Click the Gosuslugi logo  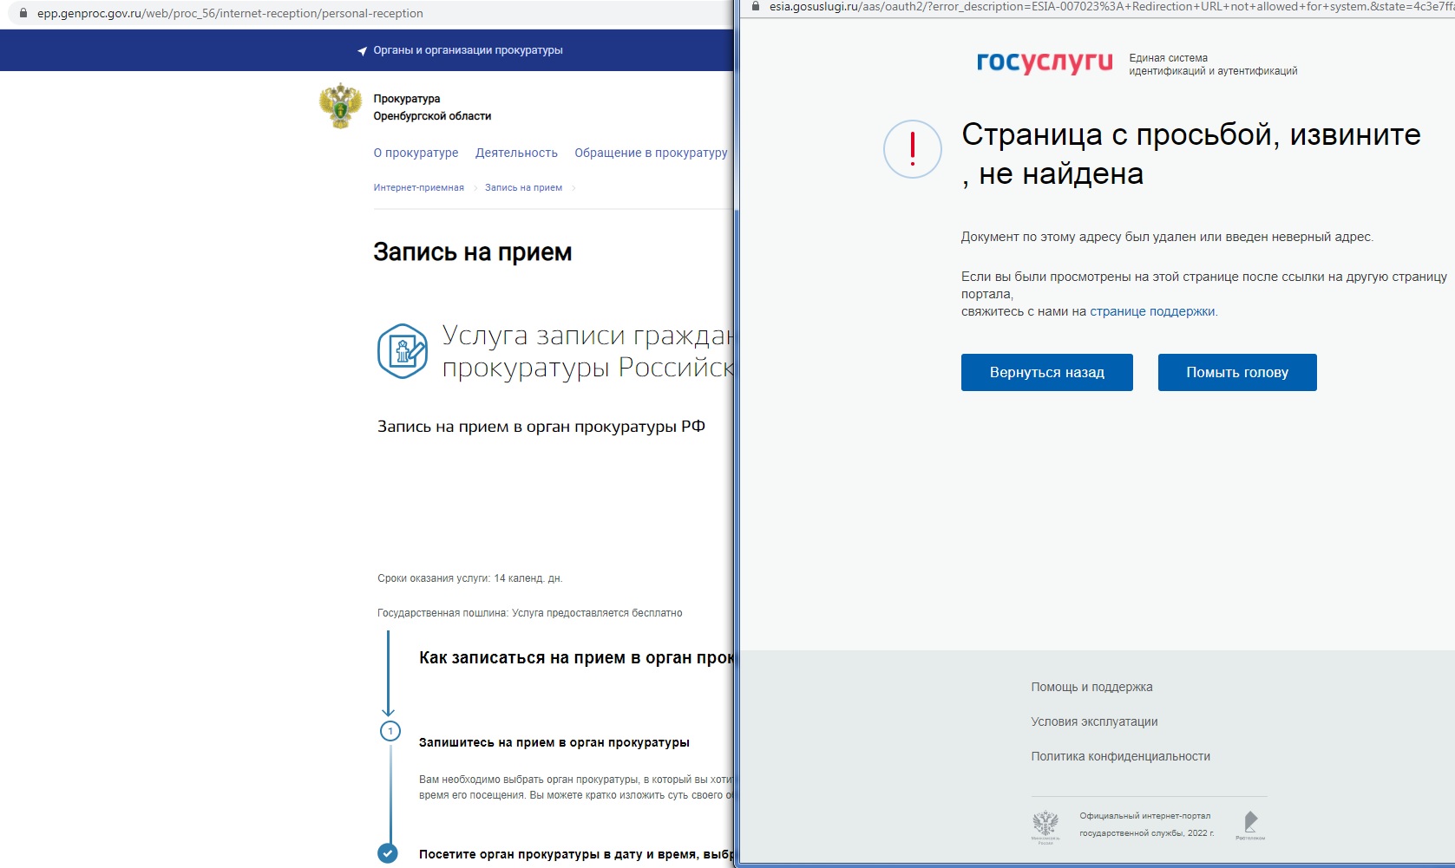(1044, 62)
